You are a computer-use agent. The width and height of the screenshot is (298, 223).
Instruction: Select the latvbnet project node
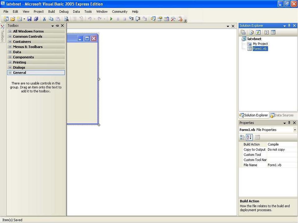pos(254,39)
